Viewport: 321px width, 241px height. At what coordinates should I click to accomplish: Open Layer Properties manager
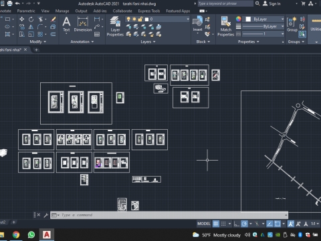pos(115,26)
